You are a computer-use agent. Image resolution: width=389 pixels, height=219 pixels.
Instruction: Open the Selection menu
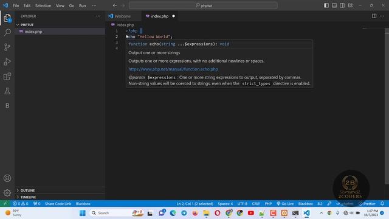point(43,5)
